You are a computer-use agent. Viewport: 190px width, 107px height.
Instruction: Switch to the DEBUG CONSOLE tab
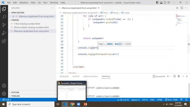(x=90, y=76)
